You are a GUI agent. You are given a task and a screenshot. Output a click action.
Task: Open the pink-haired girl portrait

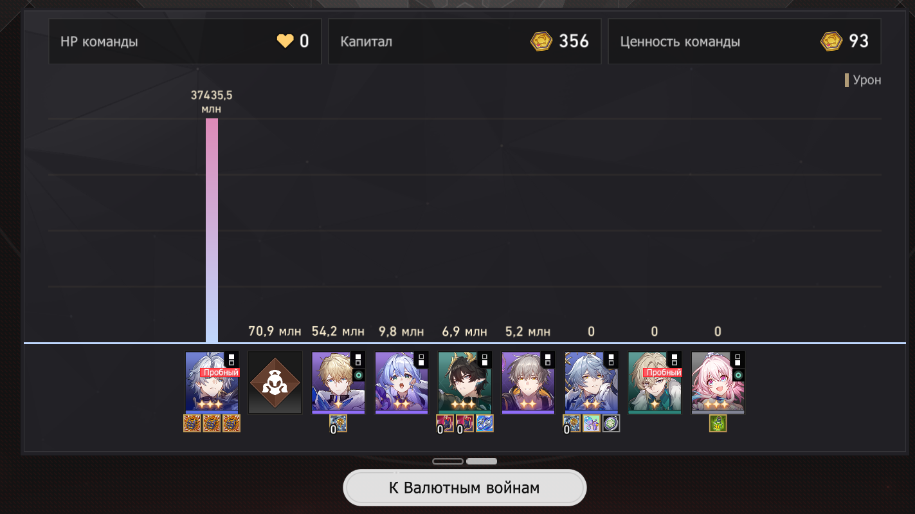(x=718, y=382)
